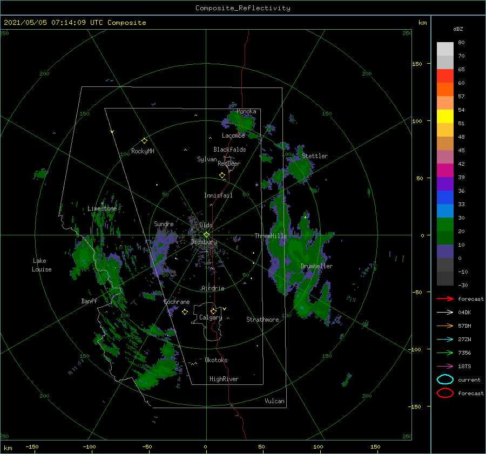
Task: Click the white 04DK arrow in legend
Action: pyautogui.click(x=445, y=312)
